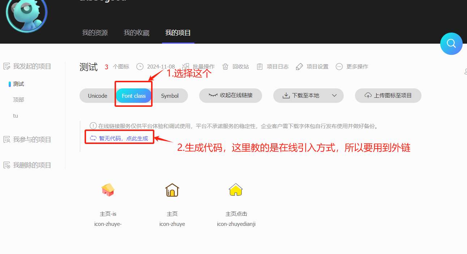
Task: Switch to Unicode mode
Action: tap(98, 96)
